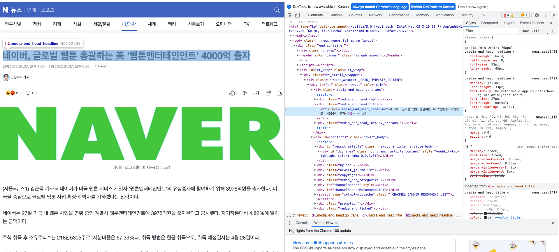
Task: Toggle the :hov element state panel
Action: (x=525, y=31)
